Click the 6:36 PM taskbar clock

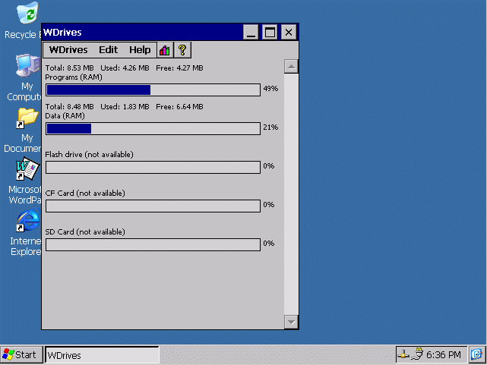tap(443, 354)
